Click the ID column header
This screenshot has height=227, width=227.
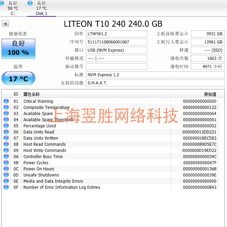16,94
